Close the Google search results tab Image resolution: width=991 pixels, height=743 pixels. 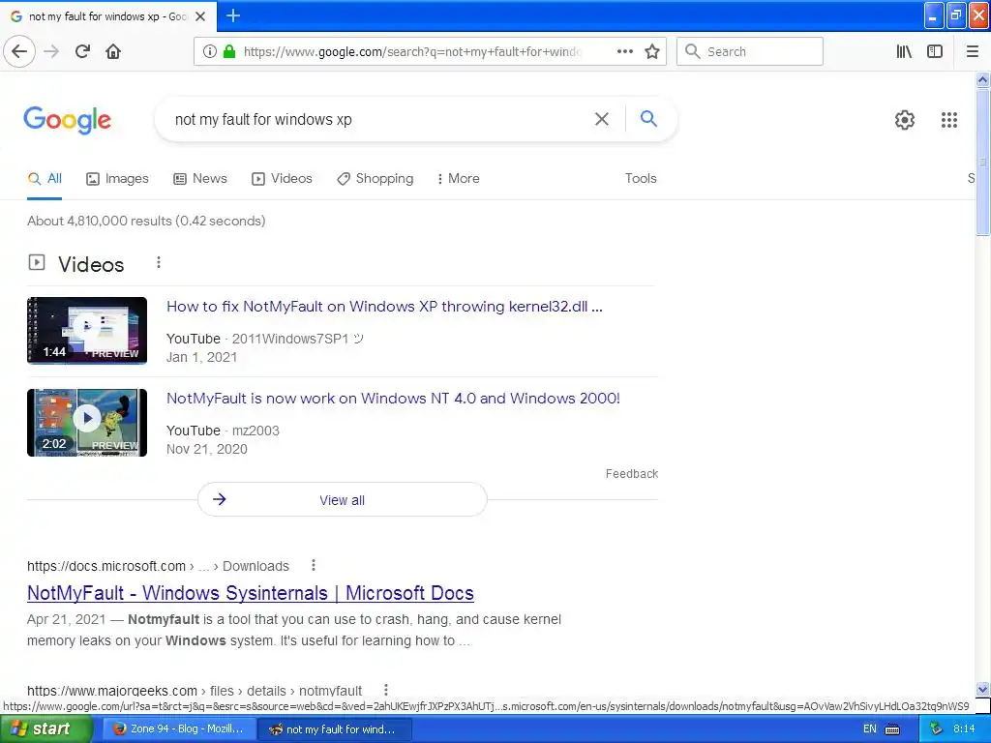click(x=200, y=16)
